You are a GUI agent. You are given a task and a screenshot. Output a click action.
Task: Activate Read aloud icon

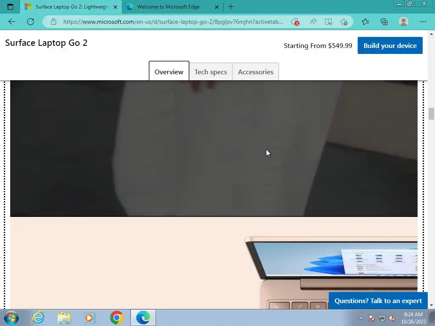pos(313,22)
